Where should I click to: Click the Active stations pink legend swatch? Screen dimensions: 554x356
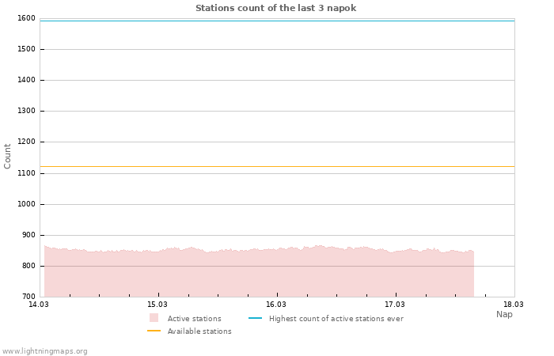pos(154,318)
